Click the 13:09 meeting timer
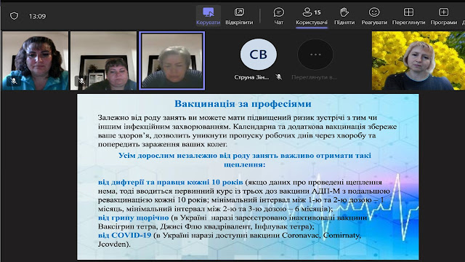Image resolution: width=465 pixels, height=262 pixels. tap(37, 16)
